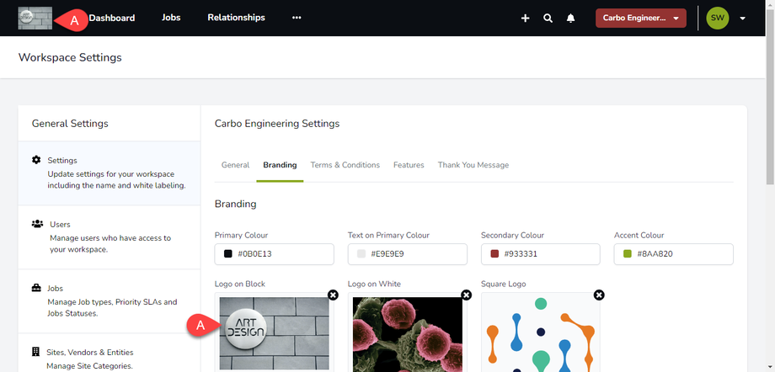Switch to the Terms & Conditions tab
Image resolution: width=775 pixels, height=372 pixels.
pos(345,165)
